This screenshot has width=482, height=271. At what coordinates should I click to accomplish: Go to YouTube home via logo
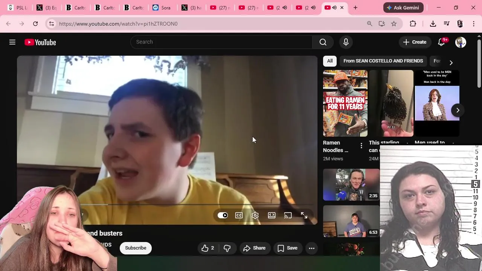click(x=40, y=42)
